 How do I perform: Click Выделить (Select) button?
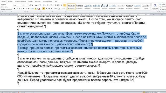tap(163, 9)
